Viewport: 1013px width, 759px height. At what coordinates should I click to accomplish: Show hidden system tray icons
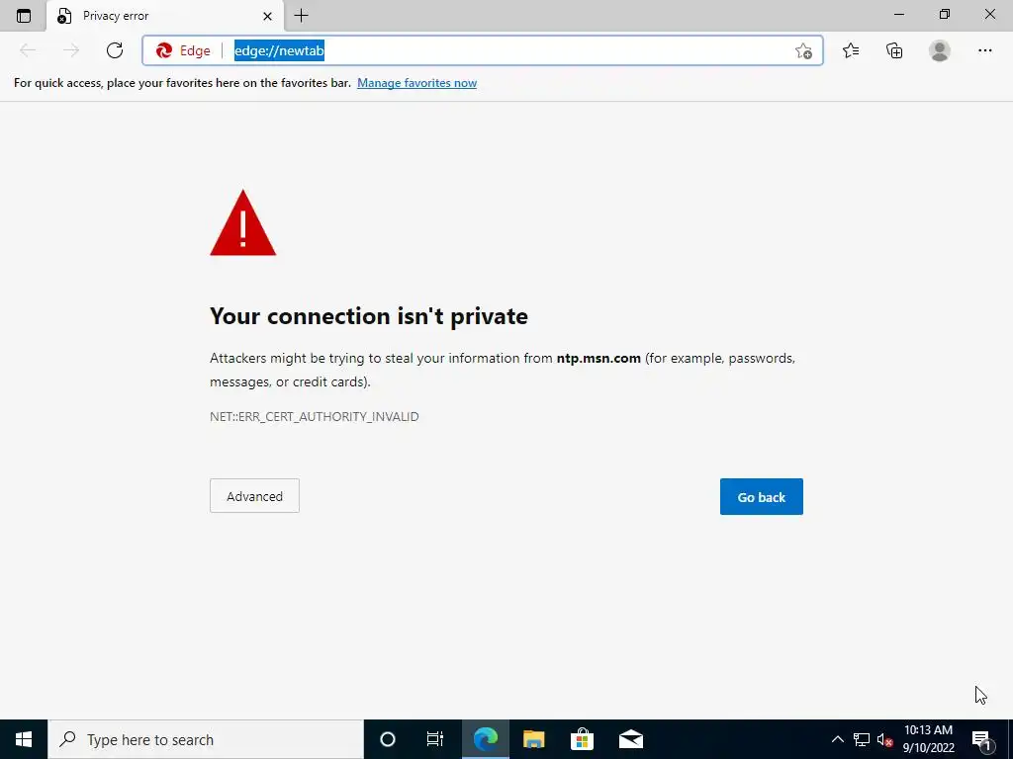(x=837, y=739)
